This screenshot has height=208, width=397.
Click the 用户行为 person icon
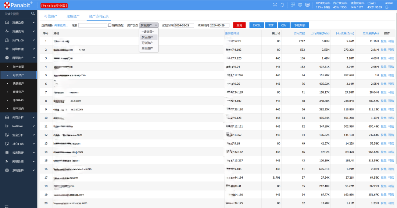pos(7,40)
